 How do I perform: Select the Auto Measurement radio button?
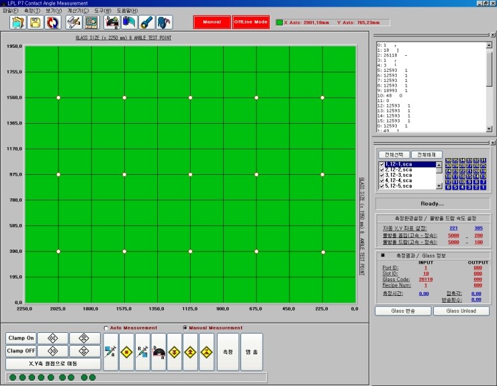click(x=106, y=328)
